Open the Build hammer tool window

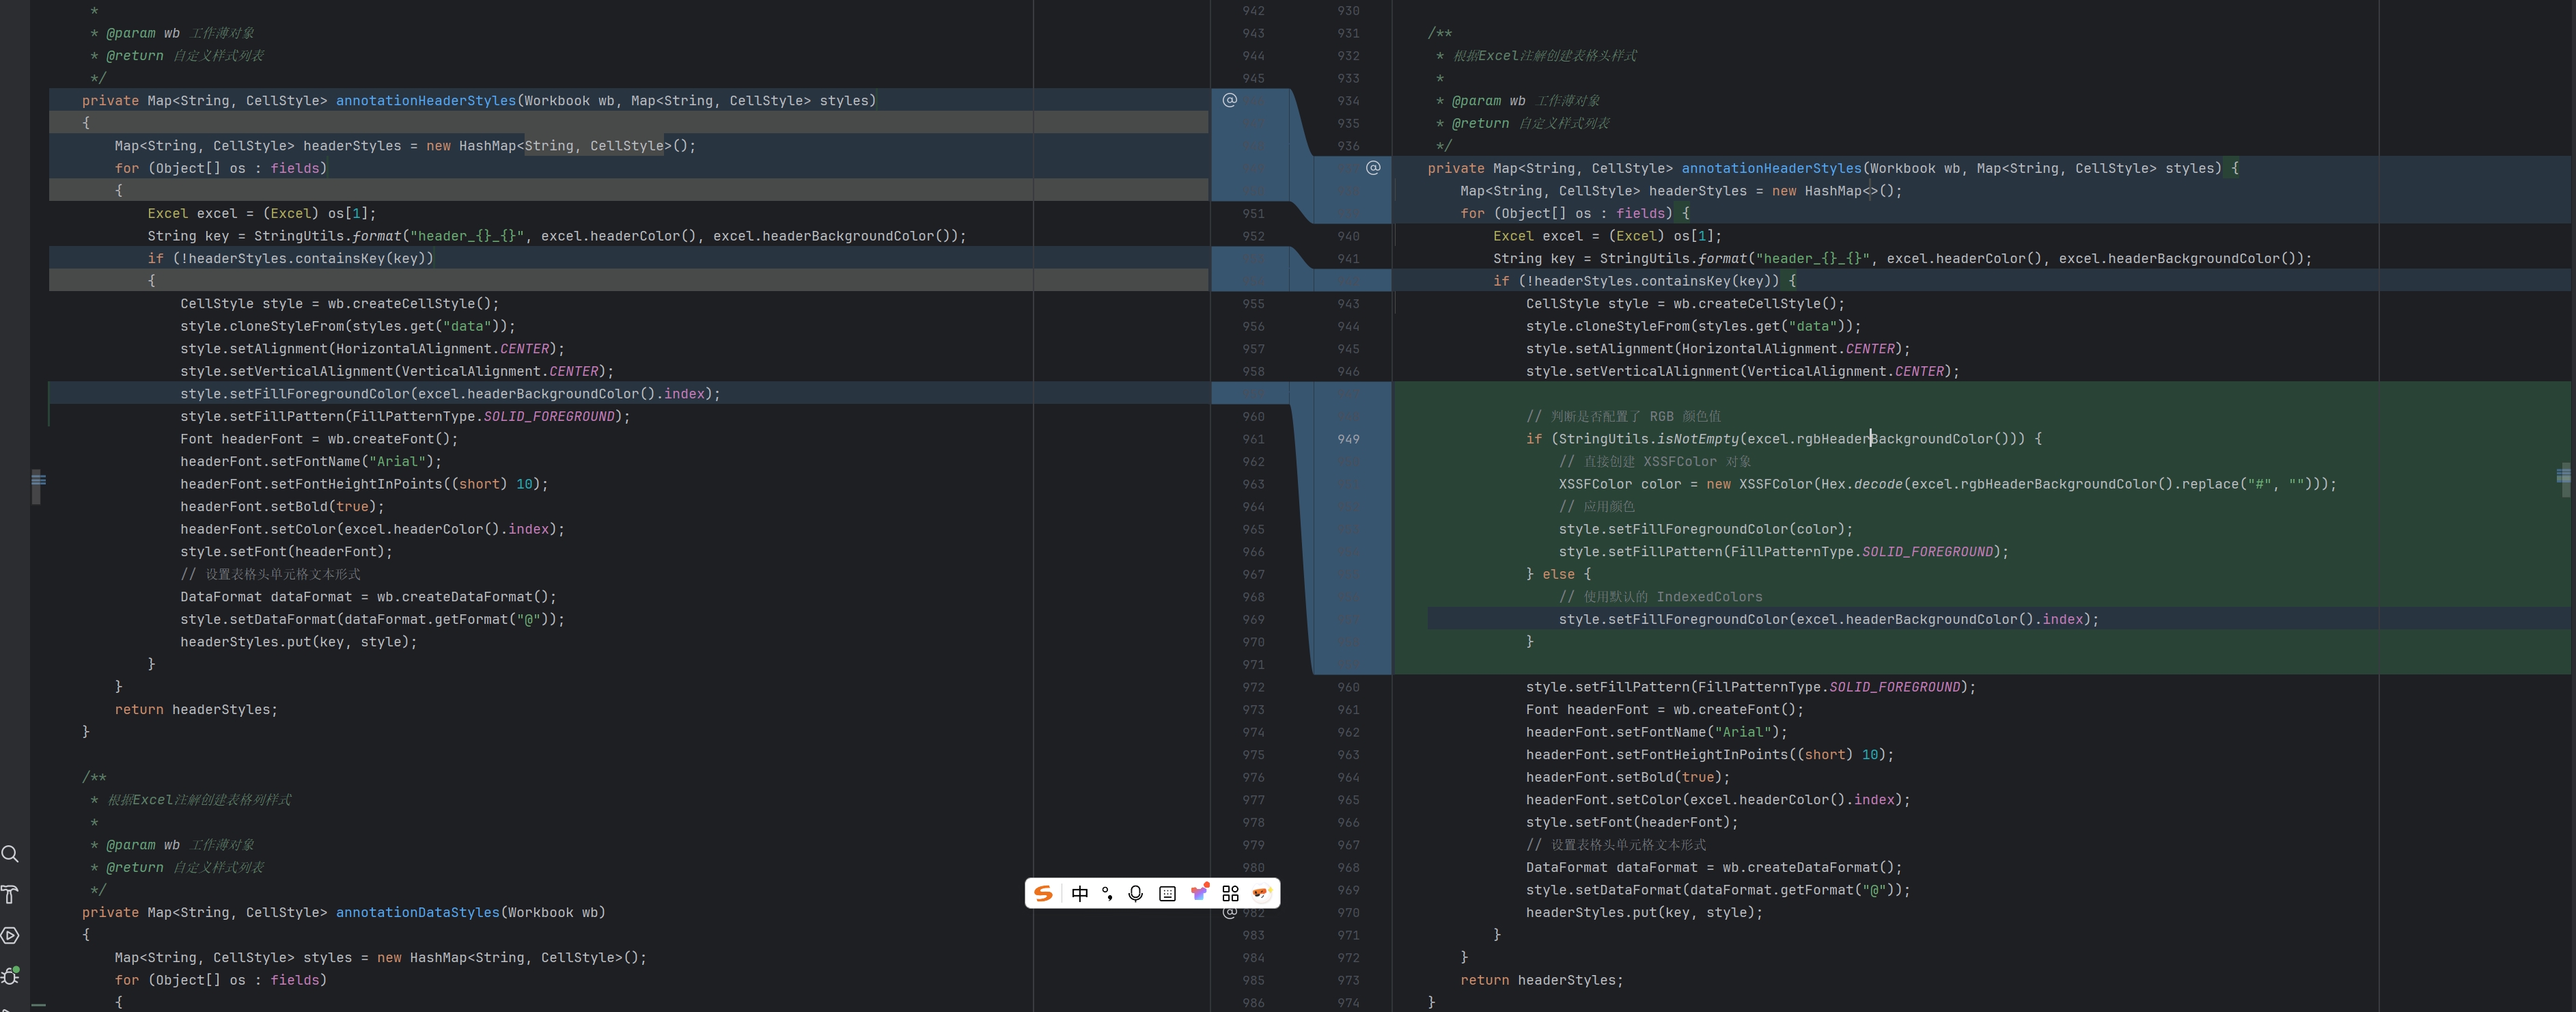(10, 894)
